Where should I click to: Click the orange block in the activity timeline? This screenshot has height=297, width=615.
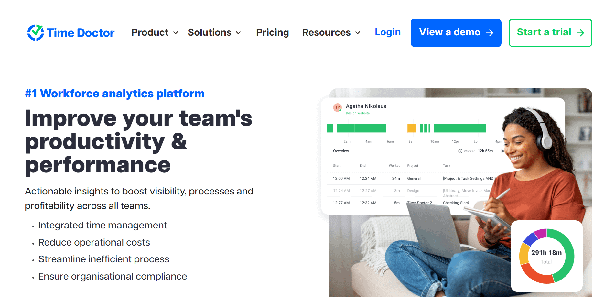tap(411, 128)
